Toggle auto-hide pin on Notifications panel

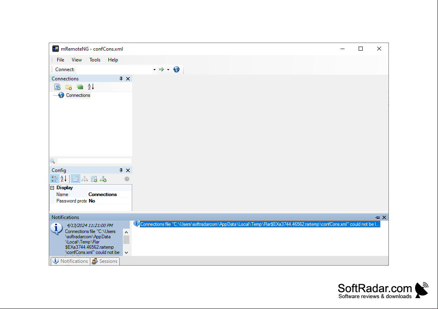tap(378, 217)
